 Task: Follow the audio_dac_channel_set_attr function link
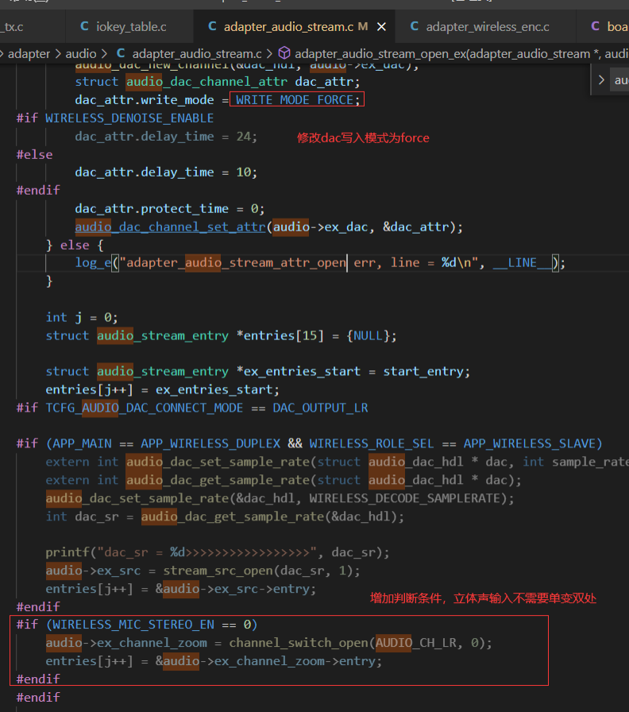(x=170, y=226)
